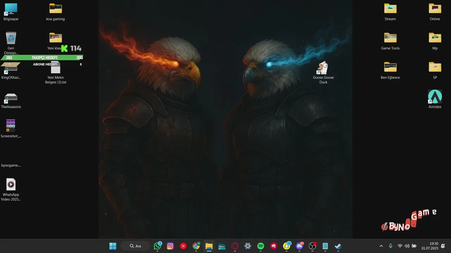Open OBS Studio from the taskbar
Viewport: 451px width, 253px height.
[x=312, y=246]
